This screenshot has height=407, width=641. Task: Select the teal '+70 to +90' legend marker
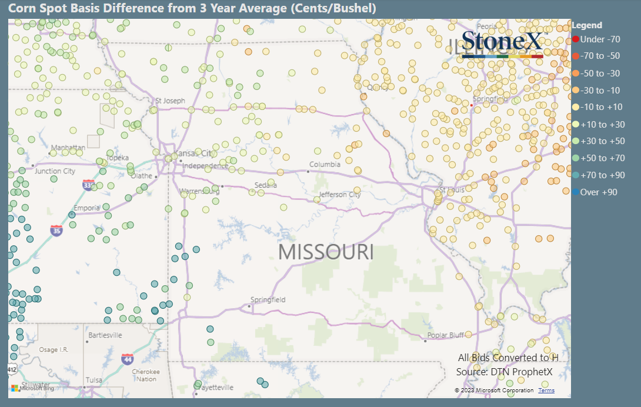pyautogui.click(x=576, y=175)
